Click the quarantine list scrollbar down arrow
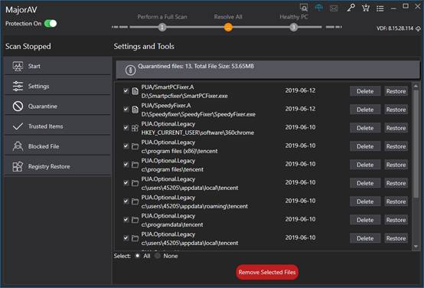The image size is (424, 288). [416, 247]
